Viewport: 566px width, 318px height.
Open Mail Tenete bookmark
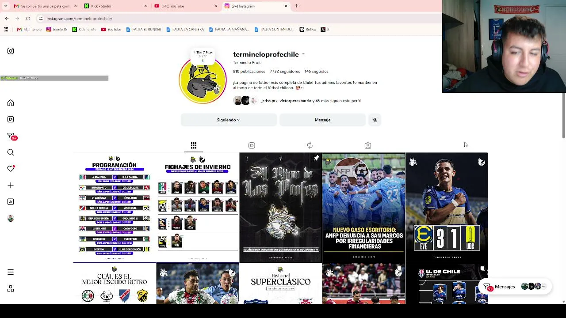tap(29, 29)
